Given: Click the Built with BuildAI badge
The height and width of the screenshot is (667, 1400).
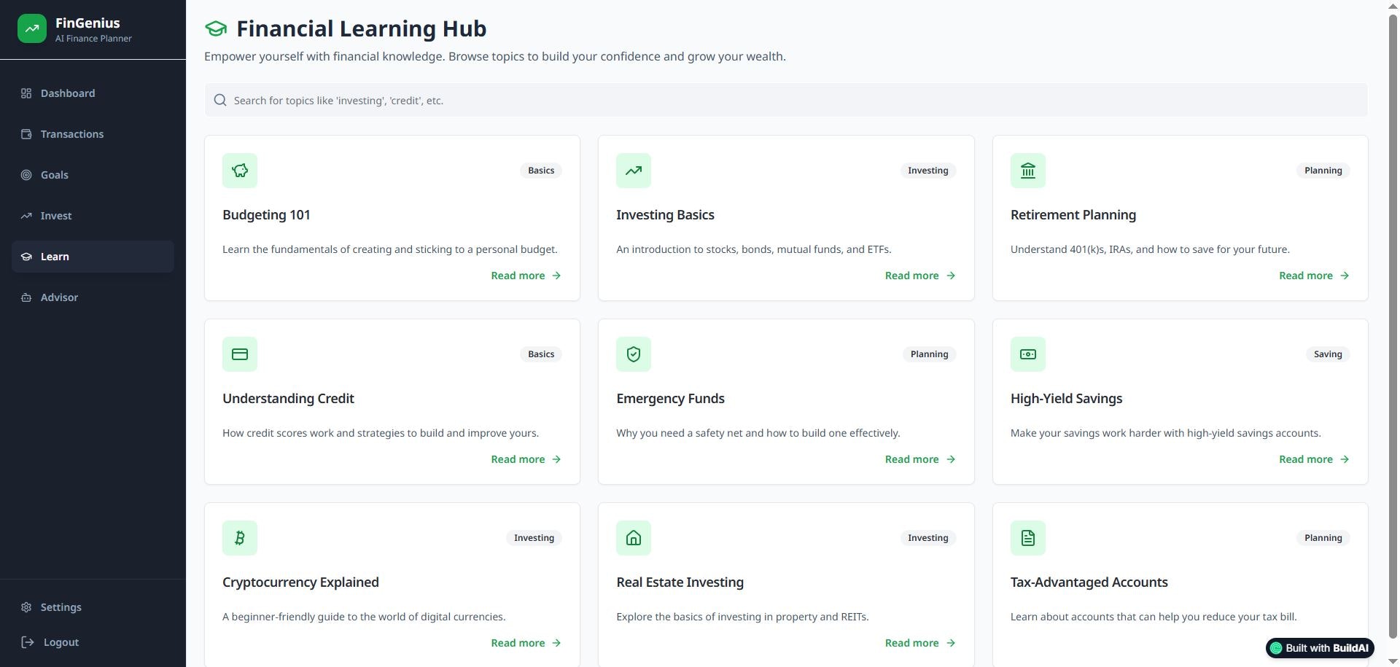Looking at the screenshot, I should (1320, 648).
